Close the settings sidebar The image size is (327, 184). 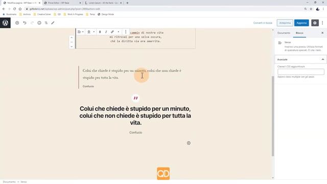[x=322, y=33]
